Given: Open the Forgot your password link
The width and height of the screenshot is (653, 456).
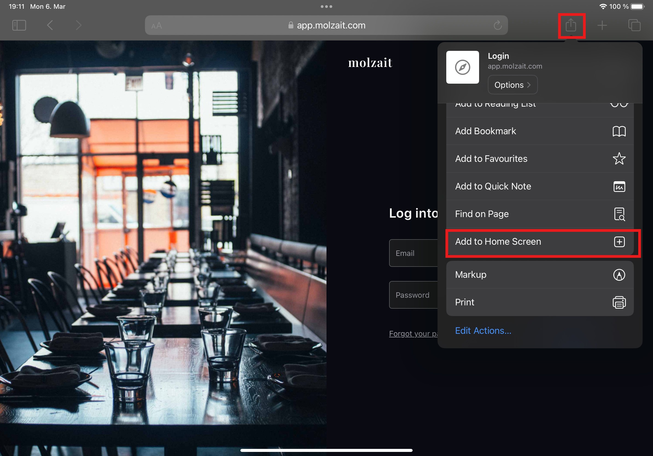Looking at the screenshot, I should pyautogui.click(x=413, y=334).
